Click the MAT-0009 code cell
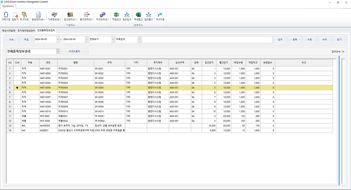The image size is (351, 190). [x=48, y=107]
